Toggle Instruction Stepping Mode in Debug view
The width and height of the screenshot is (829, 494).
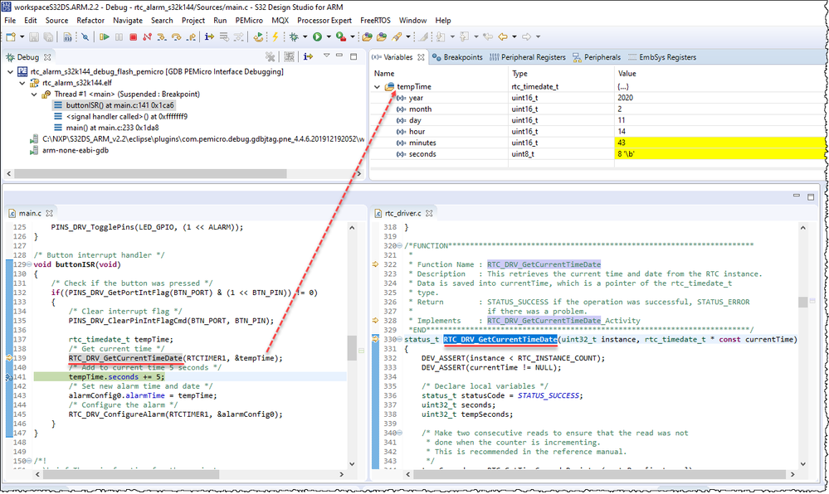(308, 56)
